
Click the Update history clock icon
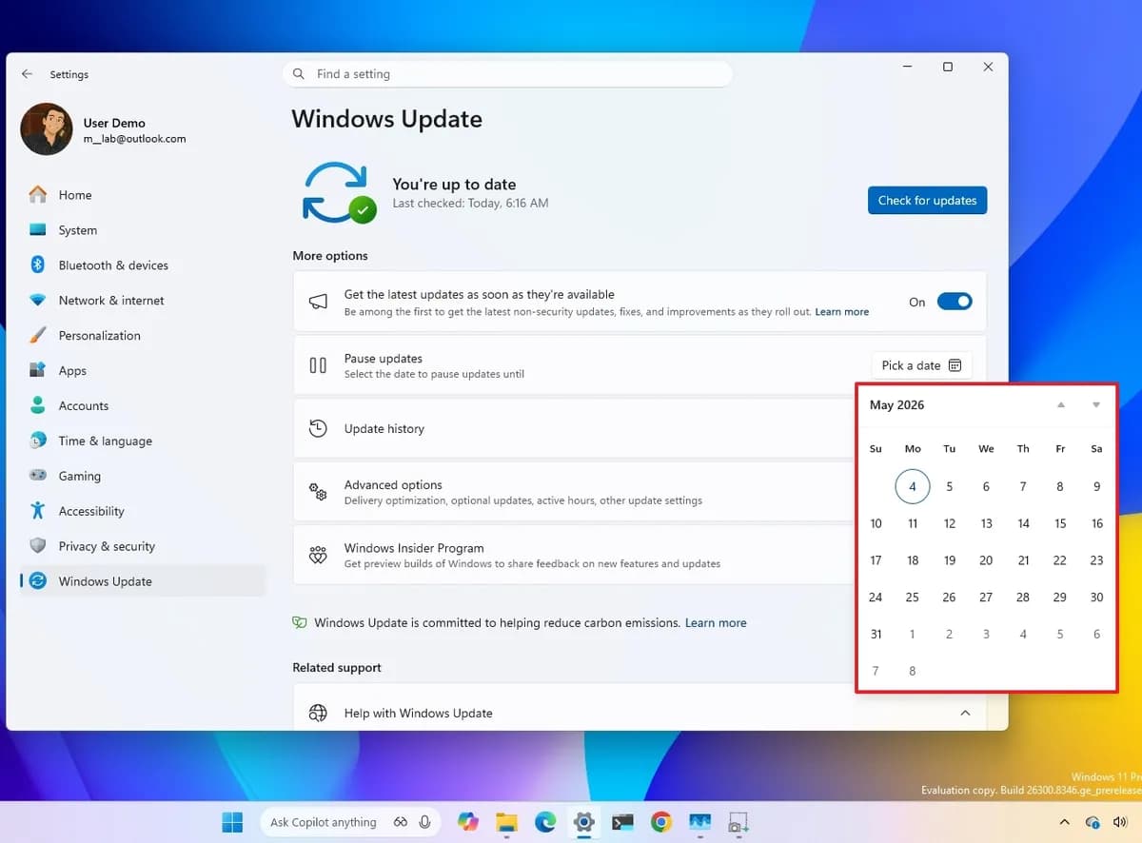click(318, 429)
